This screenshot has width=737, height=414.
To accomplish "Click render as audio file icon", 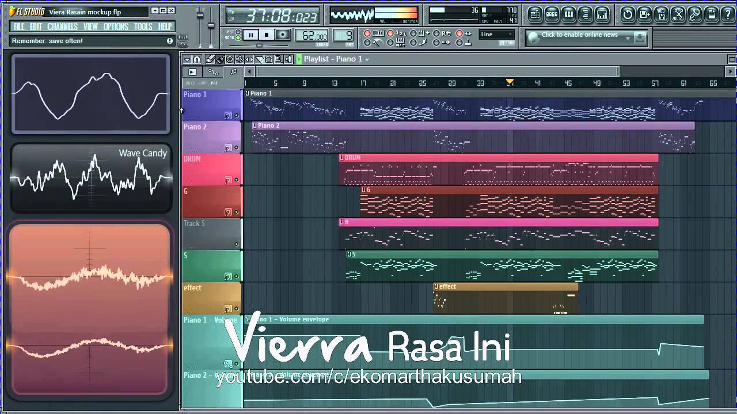I will coord(661,14).
